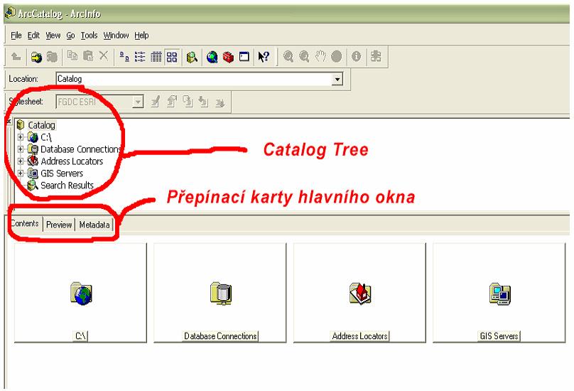Select the C:\ item in the tree

pyautogui.click(x=45, y=137)
